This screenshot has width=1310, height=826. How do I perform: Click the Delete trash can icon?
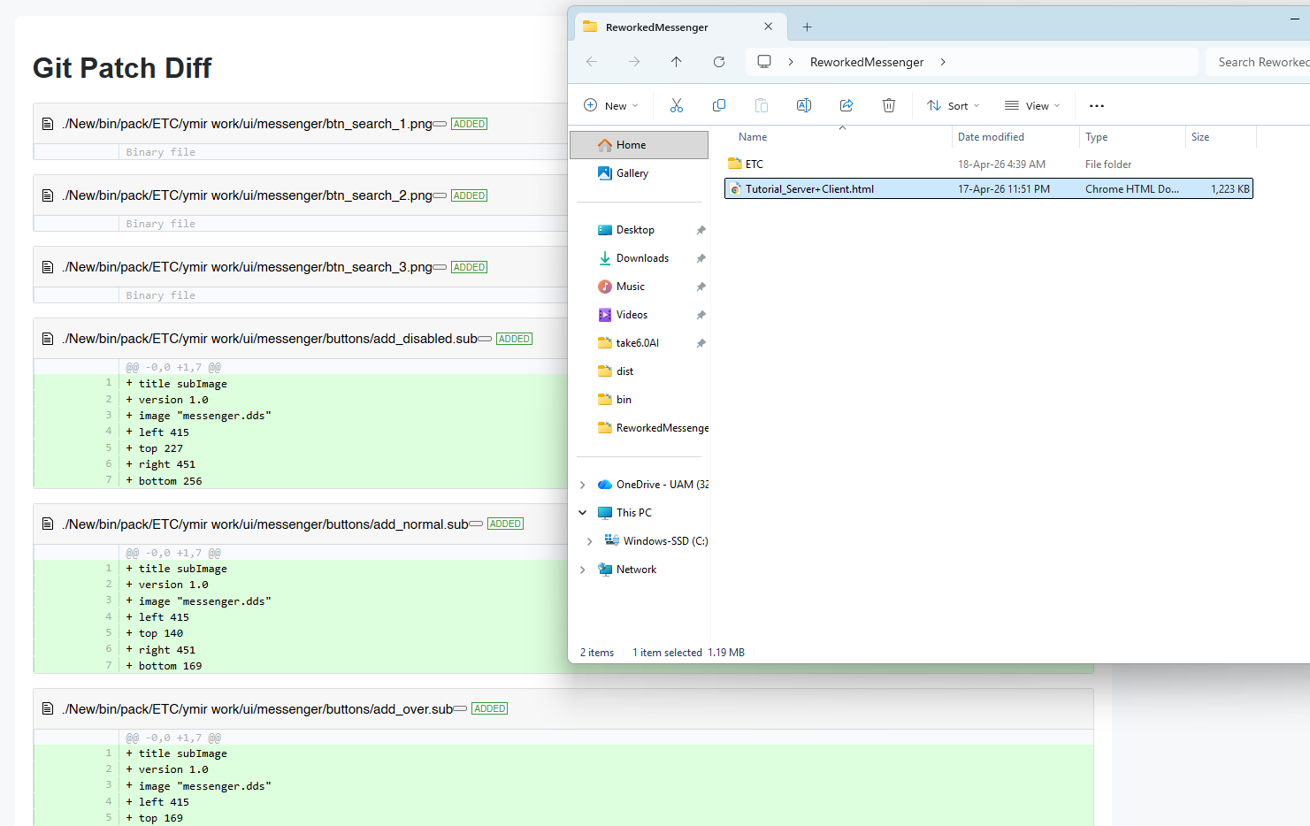[889, 106]
